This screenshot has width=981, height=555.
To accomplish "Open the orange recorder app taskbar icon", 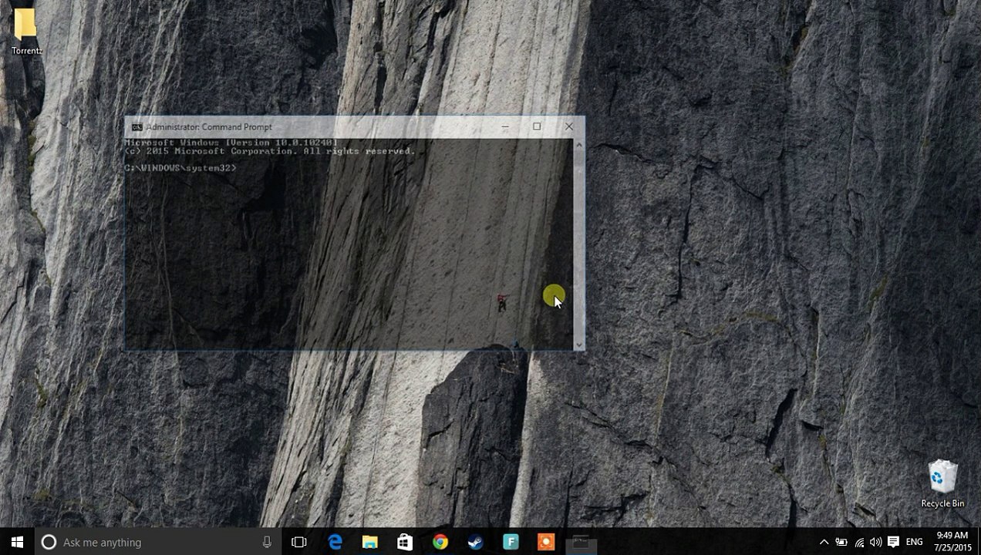I will tap(546, 542).
